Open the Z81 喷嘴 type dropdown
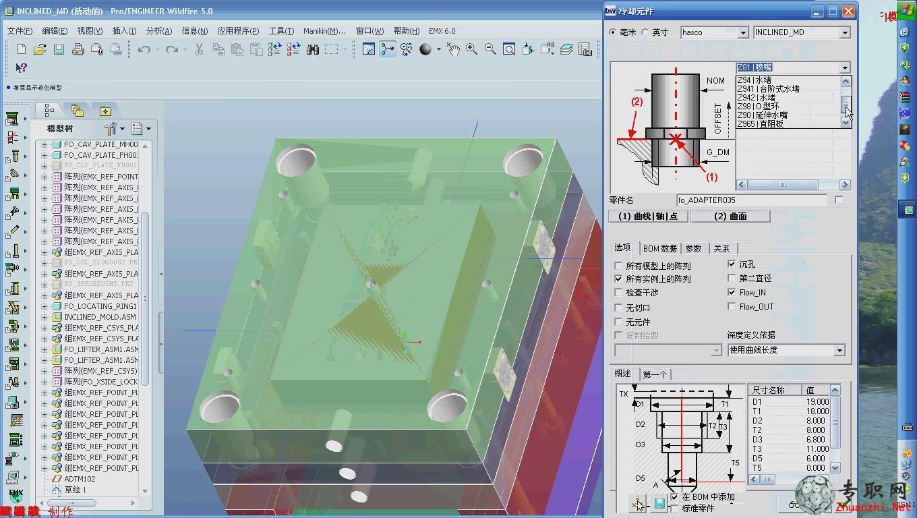The height and width of the screenshot is (518, 917). point(845,67)
